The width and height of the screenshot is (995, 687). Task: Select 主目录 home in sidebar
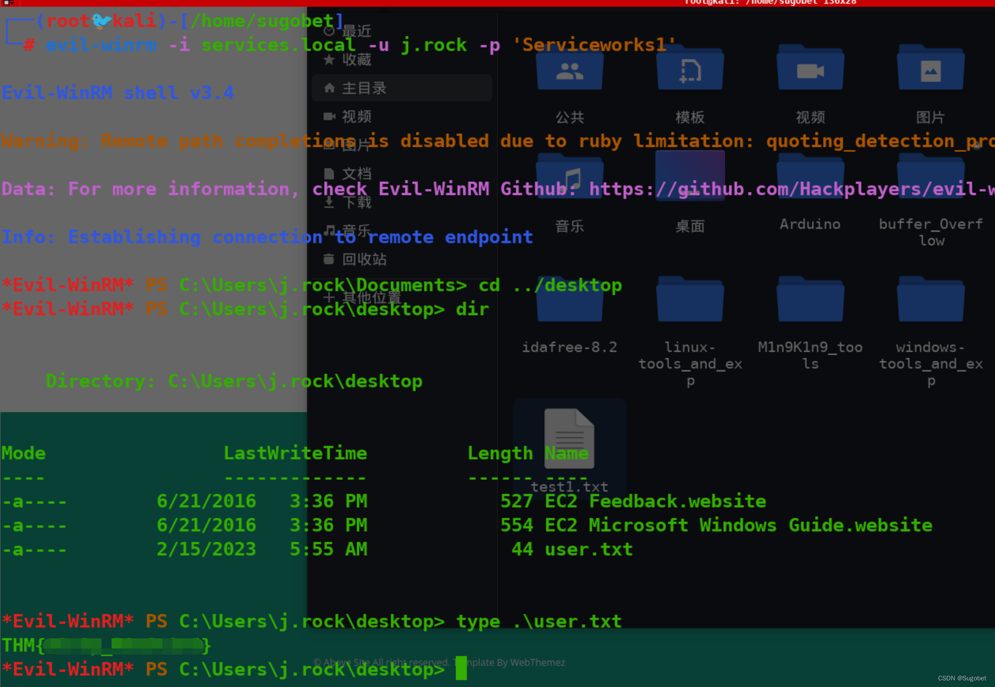pyautogui.click(x=402, y=88)
